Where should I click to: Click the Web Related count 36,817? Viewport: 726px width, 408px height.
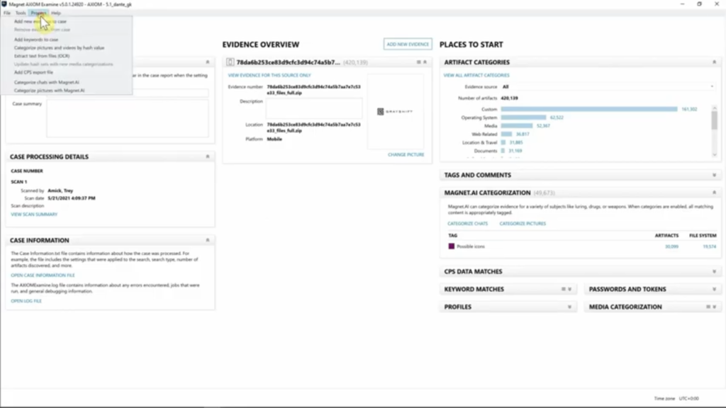523,134
